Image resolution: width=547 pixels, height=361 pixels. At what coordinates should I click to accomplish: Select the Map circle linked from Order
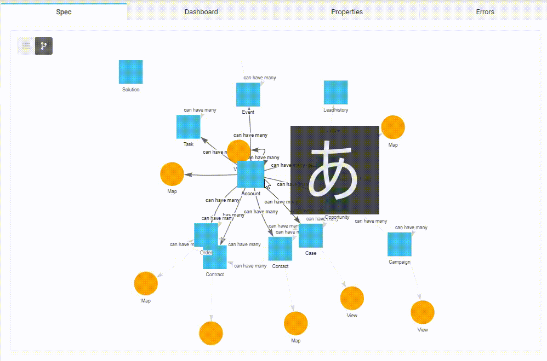[146, 284]
